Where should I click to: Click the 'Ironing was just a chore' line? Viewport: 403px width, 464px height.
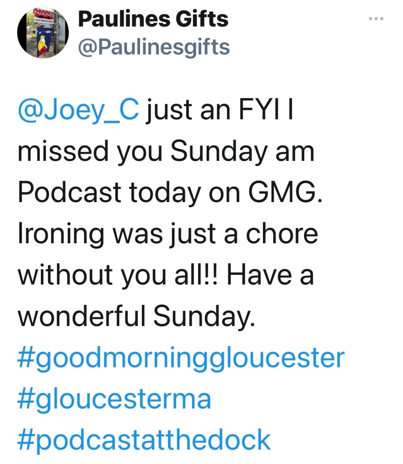[168, 234]
